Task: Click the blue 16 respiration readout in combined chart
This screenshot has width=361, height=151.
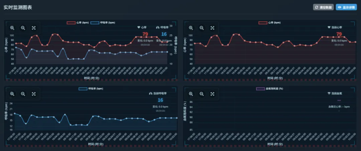Action: pos(164,34)
